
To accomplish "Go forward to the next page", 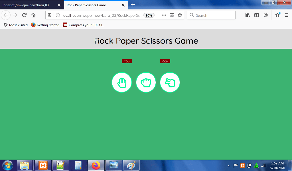I will click(15, 15).
